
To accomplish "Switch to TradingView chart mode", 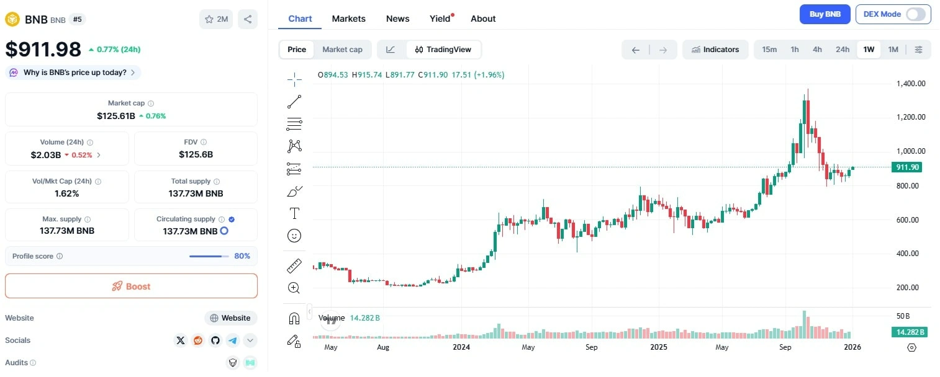I will pos(443,50).
